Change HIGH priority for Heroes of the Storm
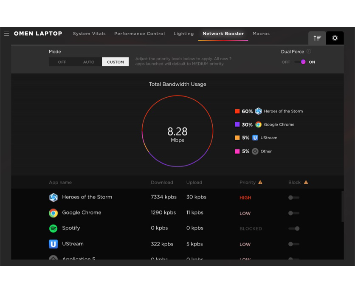The image size is (355, 293). tap(245, 198)
